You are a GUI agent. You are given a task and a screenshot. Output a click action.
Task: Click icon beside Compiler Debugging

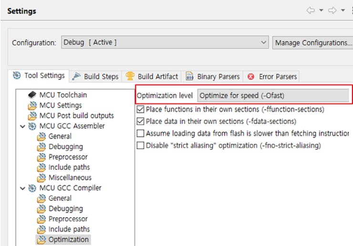click(42, 209)
